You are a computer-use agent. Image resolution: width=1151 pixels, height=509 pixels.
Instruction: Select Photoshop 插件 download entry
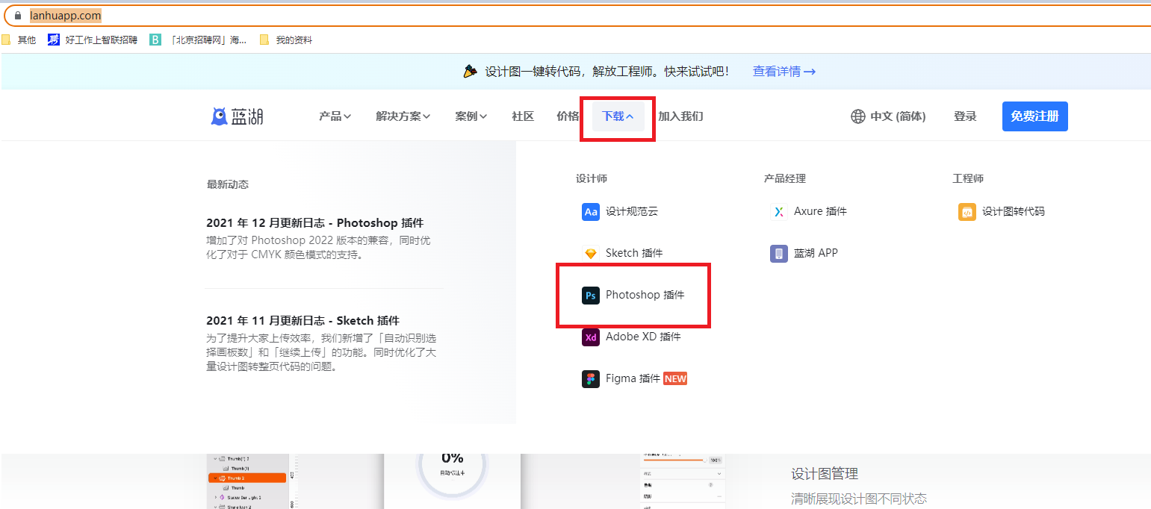(x=633, y=296)
